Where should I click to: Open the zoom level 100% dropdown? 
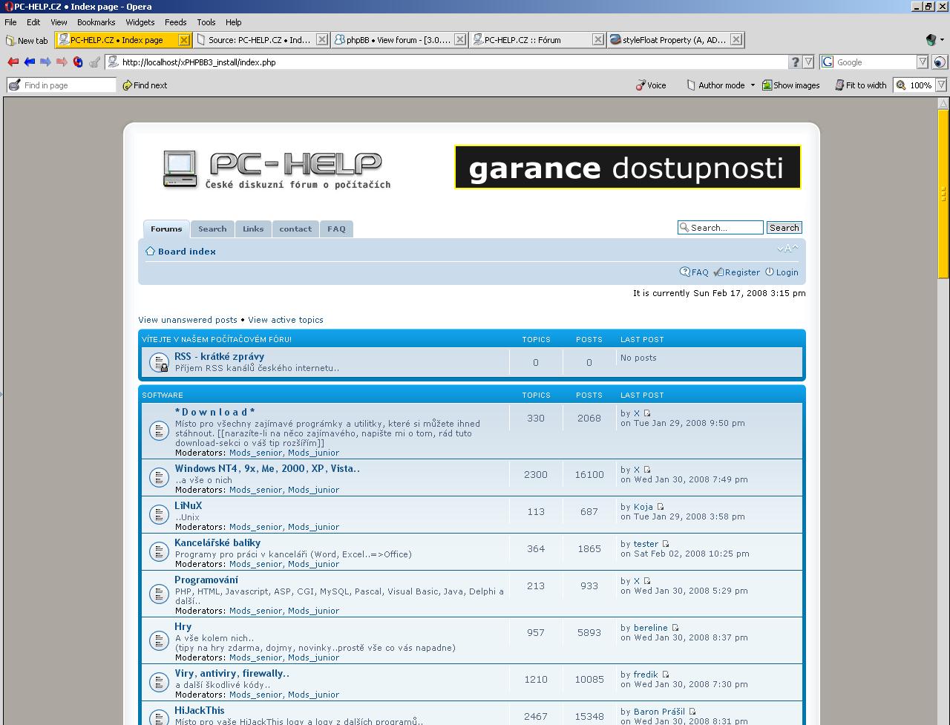click(940, 85)
